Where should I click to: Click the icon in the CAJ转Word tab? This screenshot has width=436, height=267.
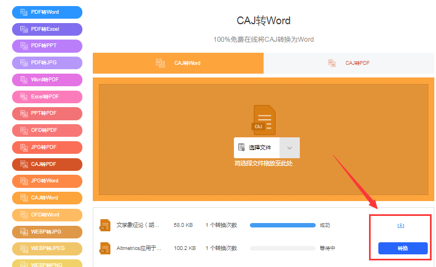[x=160, y=63]
